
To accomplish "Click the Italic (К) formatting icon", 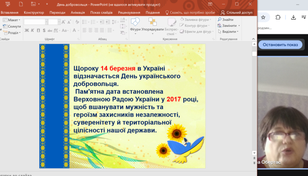I will (32, 30).
